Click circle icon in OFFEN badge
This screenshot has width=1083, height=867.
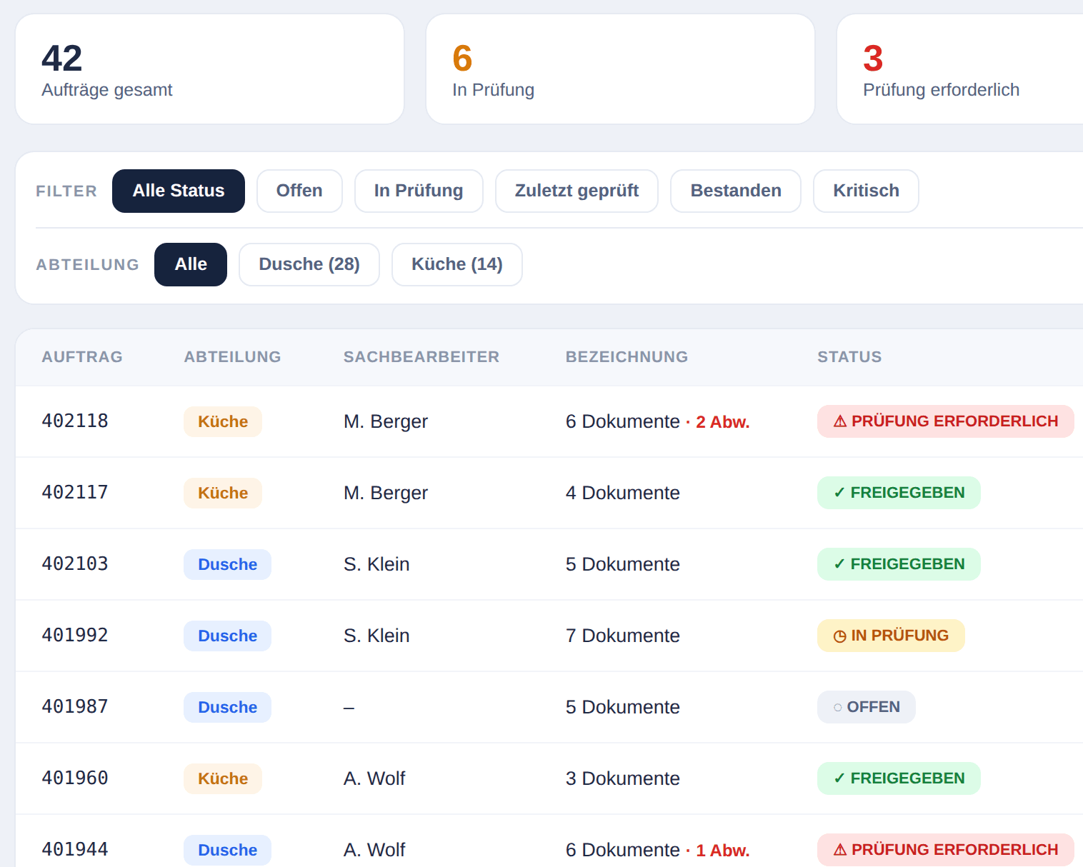coord(838,707)
